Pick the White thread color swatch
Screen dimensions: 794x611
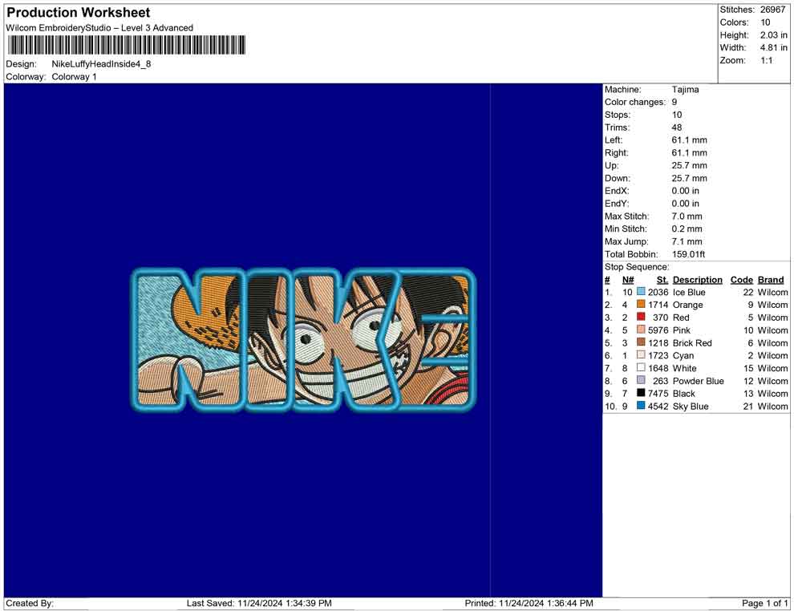coord(641,367)
